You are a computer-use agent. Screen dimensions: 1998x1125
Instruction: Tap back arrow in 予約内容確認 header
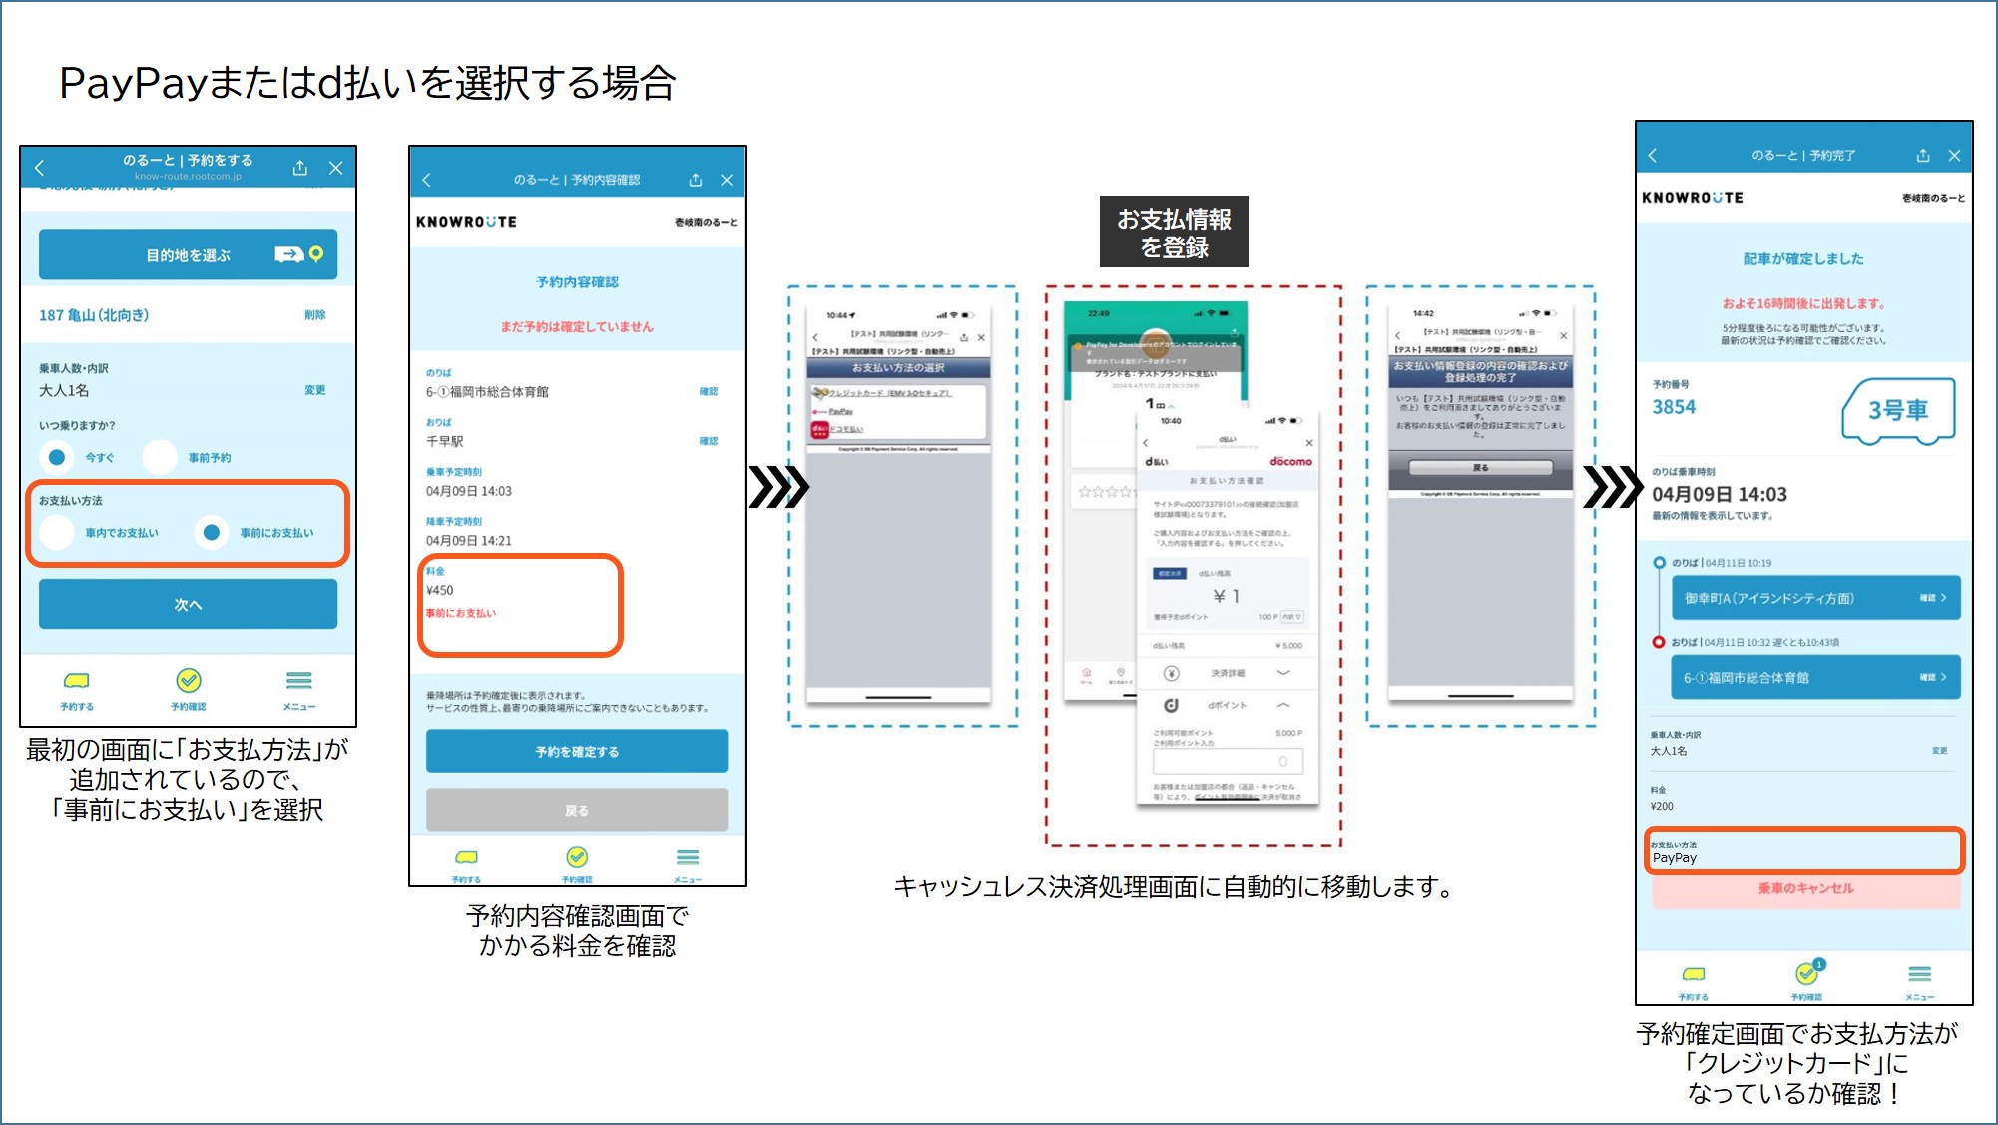(427, 180)
